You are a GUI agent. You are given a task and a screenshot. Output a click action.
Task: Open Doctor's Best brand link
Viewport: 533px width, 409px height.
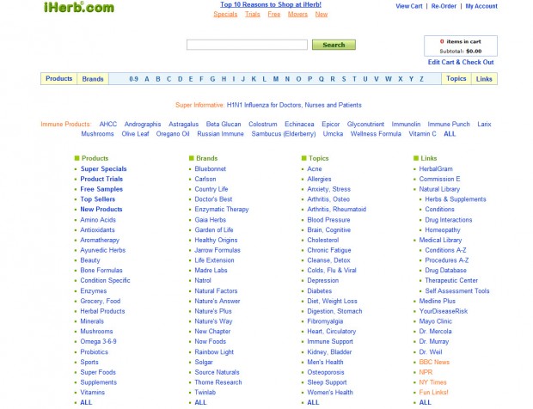pos(213,199)
